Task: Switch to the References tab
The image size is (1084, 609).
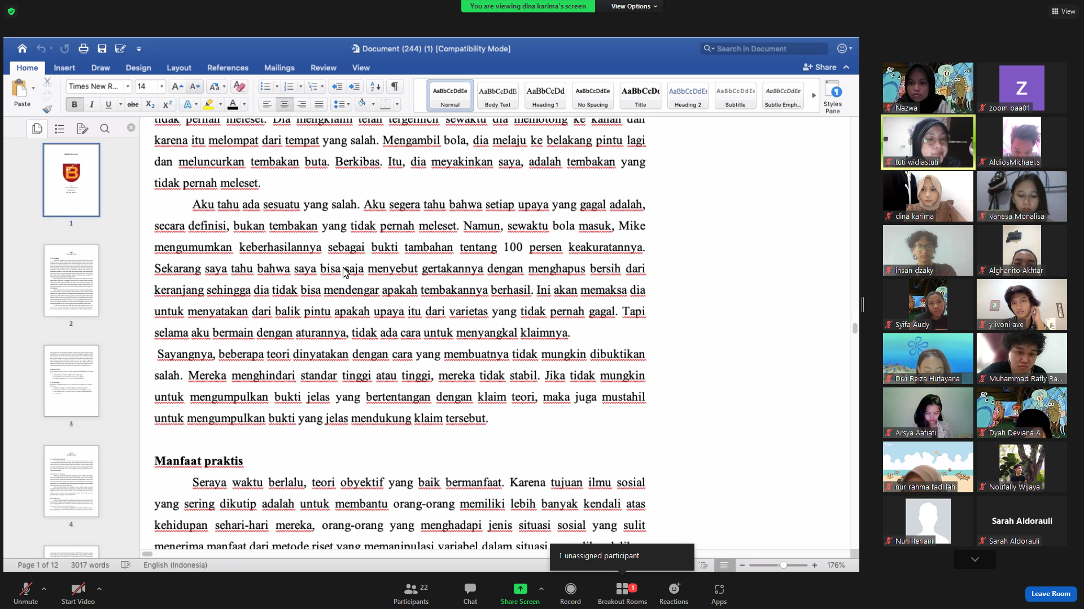Action: click(x=228, y=68)
